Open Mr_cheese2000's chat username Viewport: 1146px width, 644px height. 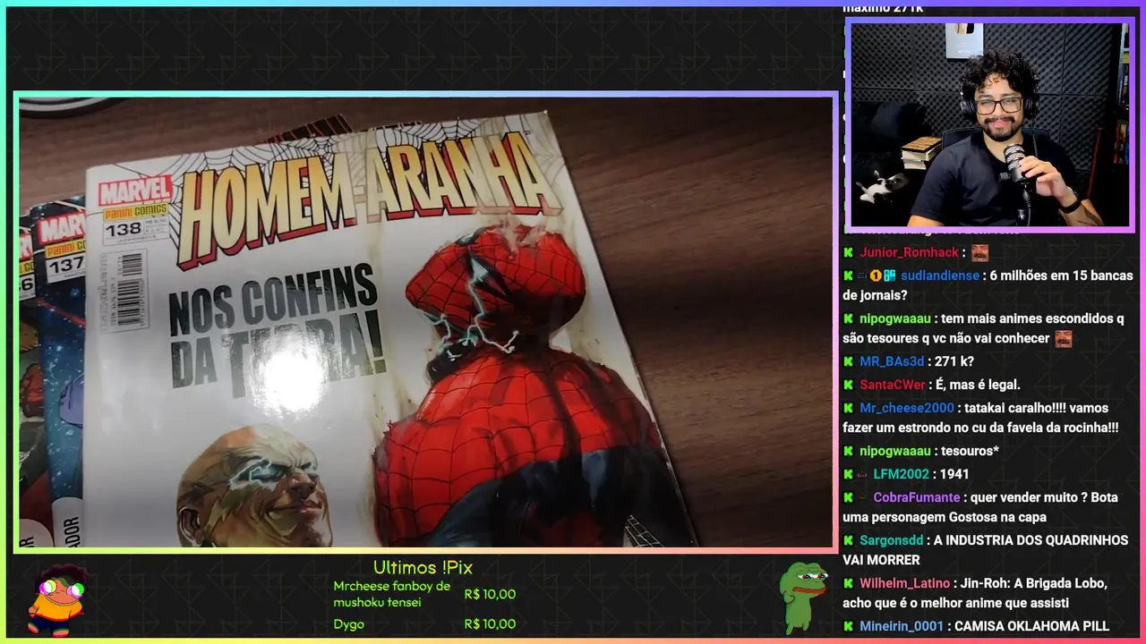(x=907, y=408)
